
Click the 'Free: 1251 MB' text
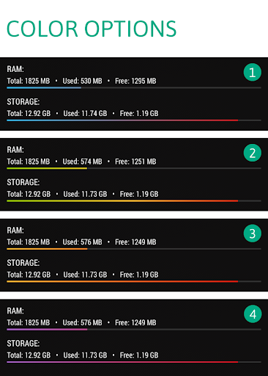point(135,162)
